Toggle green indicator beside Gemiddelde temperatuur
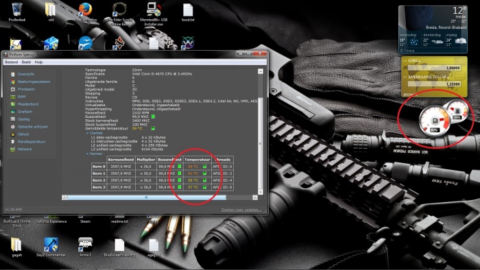 (153, 128)
